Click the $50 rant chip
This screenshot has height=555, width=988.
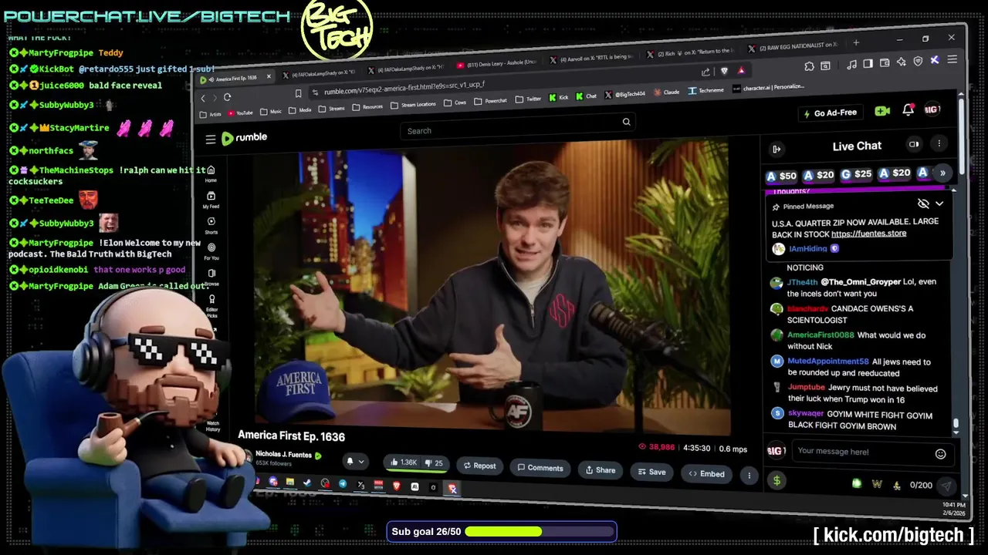[781, 177]
